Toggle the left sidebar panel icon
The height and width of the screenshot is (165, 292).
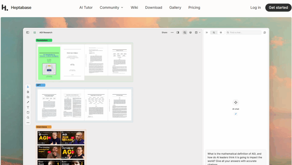coord(28,32)
